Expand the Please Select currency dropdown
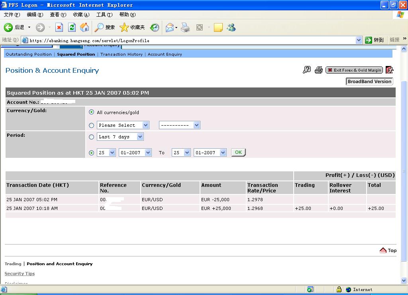This screenshot has height=295, width=408. 123,125
